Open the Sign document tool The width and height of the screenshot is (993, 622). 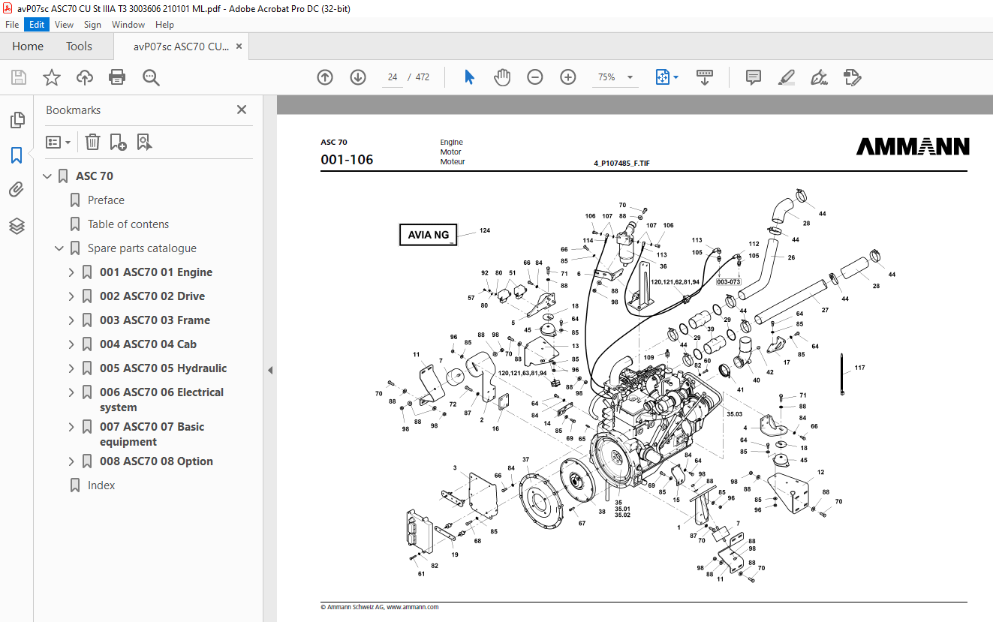pyautogui.click(x=820, y=77)
